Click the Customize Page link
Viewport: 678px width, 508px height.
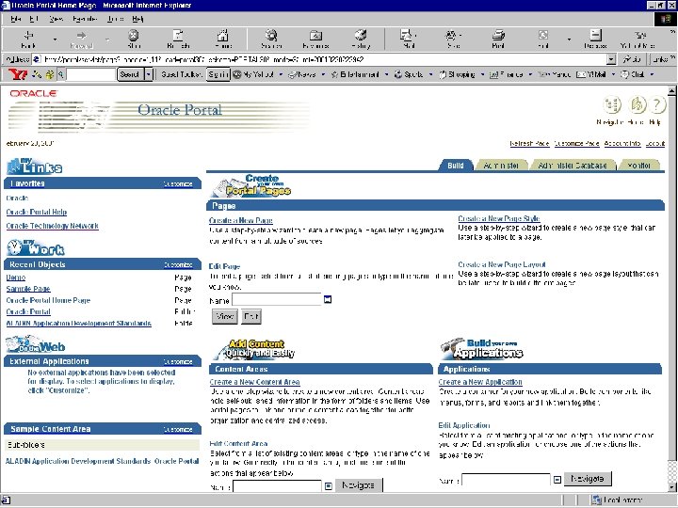[576, 143]
